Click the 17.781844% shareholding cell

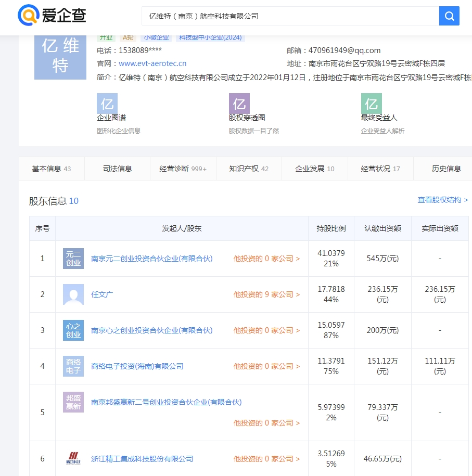331,294
